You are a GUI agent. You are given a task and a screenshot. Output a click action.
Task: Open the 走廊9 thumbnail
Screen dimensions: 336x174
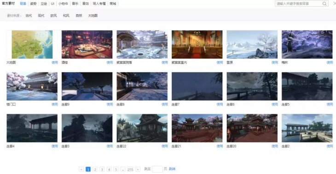(87, 86)
